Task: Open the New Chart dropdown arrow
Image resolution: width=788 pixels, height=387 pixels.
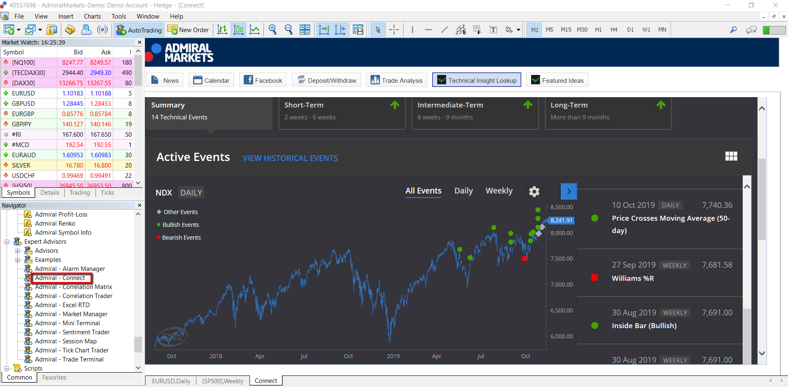Action: [19, 30]
